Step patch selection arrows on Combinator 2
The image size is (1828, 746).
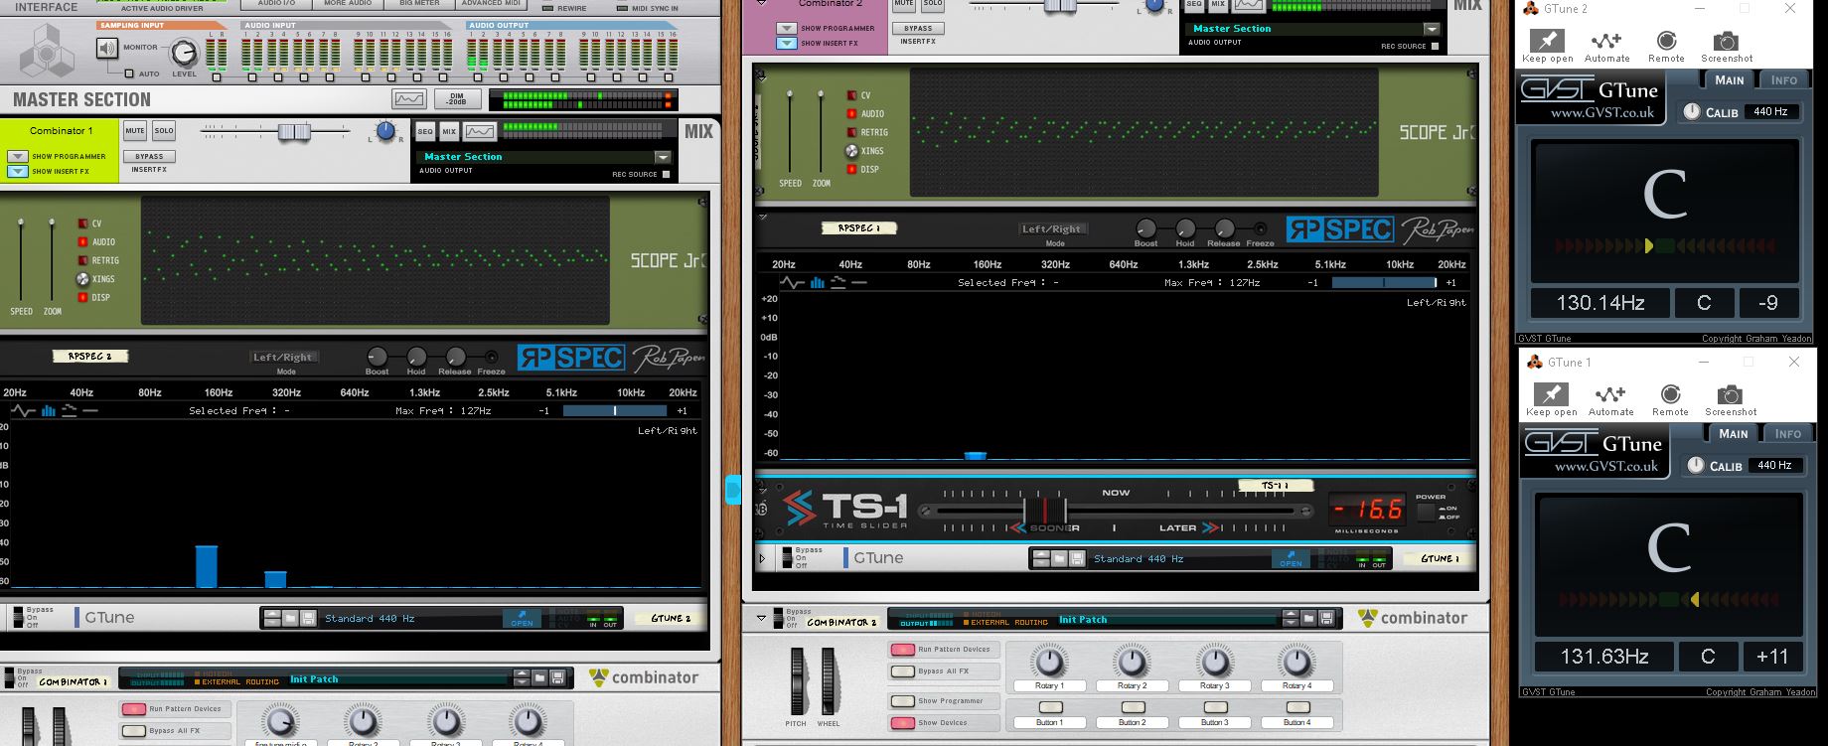[x=1290, y=618]
